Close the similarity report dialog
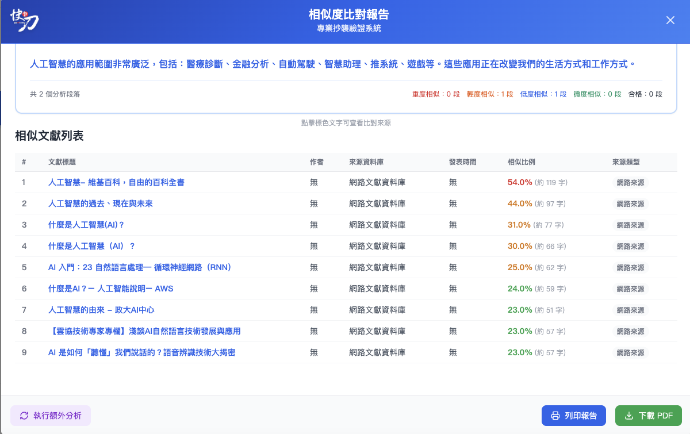Viewport: 690px width, 434px height. click(670, 20)
